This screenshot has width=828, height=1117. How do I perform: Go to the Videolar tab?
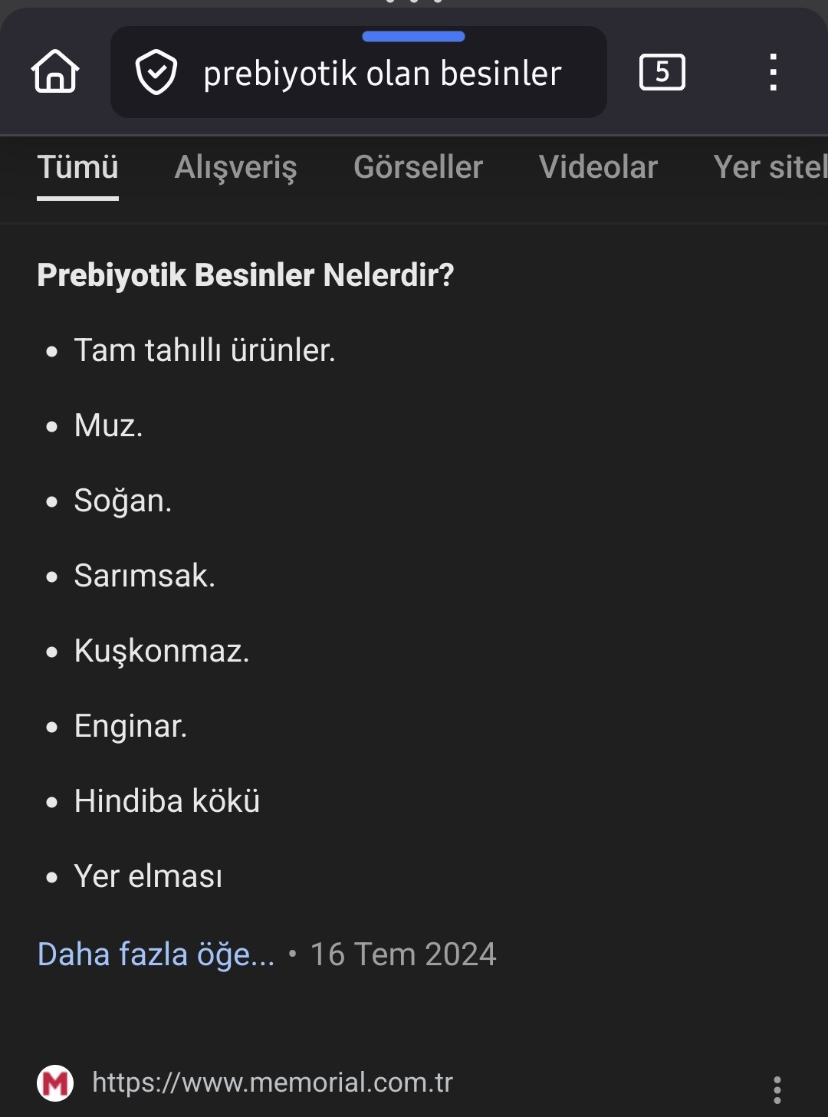coord(598,167)
